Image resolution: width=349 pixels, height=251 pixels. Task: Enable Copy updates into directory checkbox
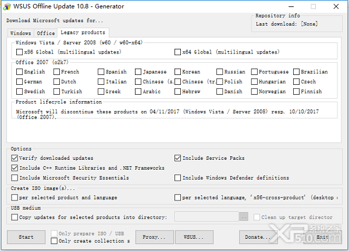15,217
